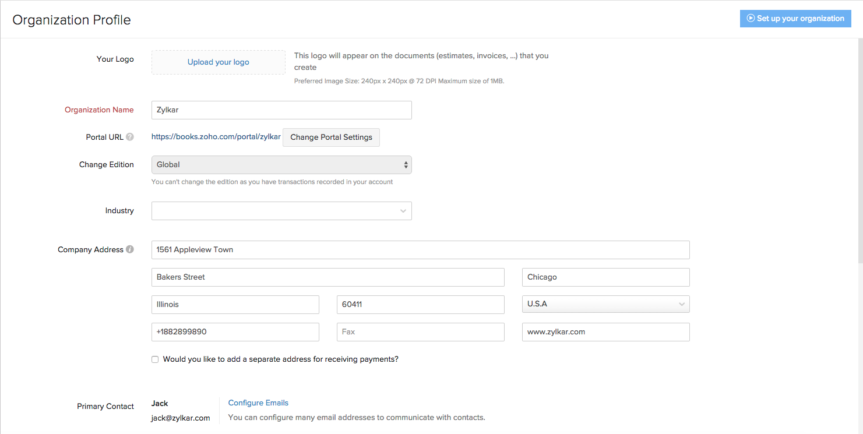Focus the 1561 Appleview Town address field
This screenshot has height=434, width=863.
point(420,250)
